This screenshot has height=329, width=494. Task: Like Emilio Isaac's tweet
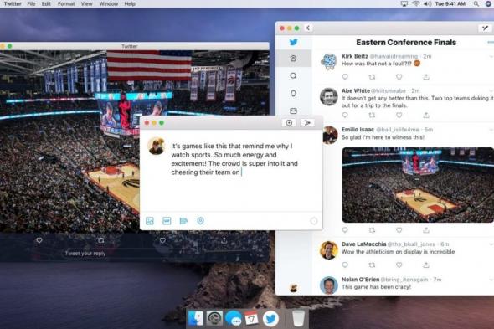(399, 230)
